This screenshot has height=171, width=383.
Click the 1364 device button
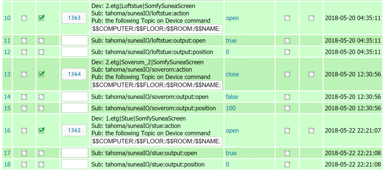pos(74,74)
